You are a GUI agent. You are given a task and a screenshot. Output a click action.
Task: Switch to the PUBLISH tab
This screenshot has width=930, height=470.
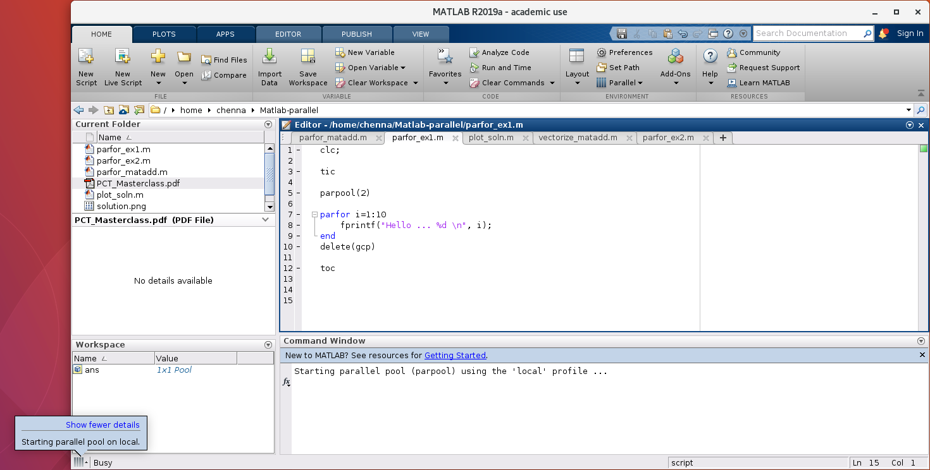pos(357,34)
